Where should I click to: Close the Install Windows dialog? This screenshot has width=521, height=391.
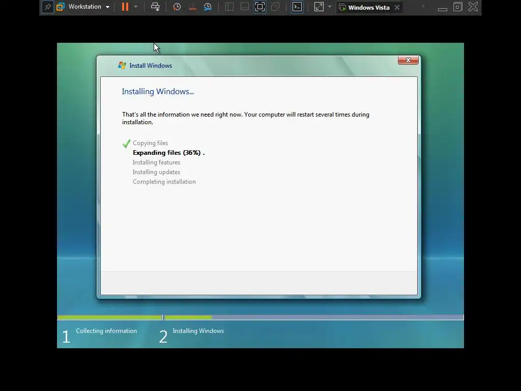tap(408, 60)
